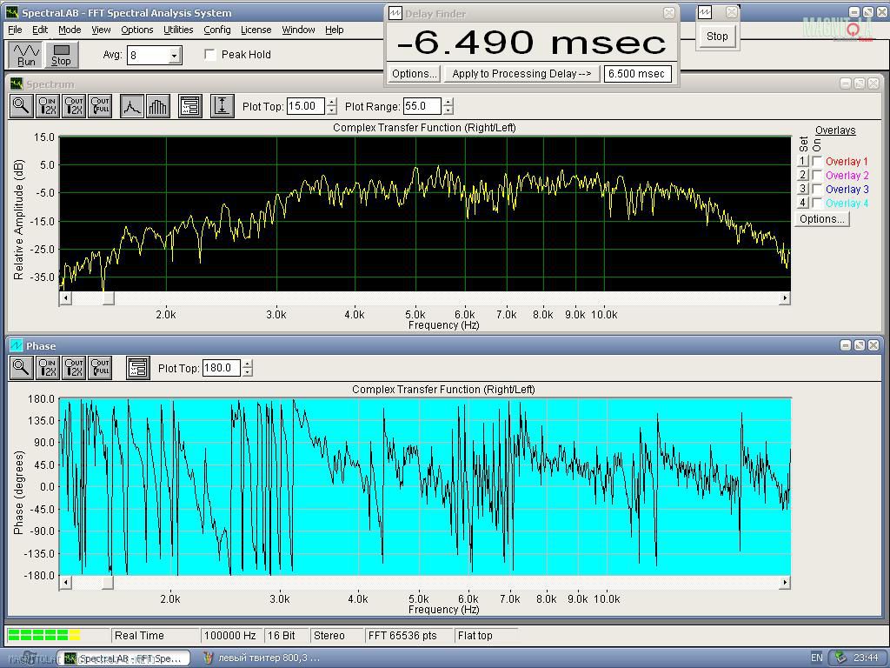Open the Edit menu
The width and height of the screenshot is (890, 668).
[40, 30]
